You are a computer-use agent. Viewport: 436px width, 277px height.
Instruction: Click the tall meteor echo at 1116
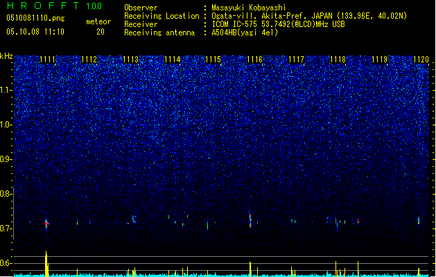tap(250, 220)
